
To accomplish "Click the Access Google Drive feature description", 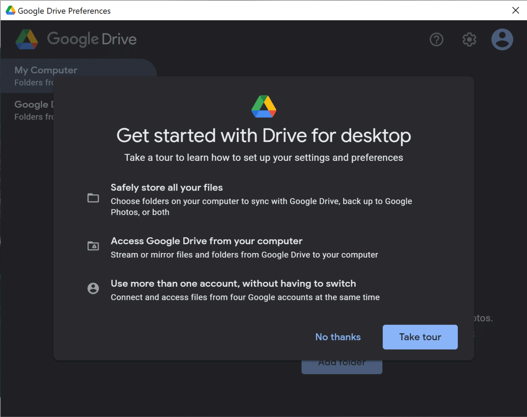I will 244,255.
